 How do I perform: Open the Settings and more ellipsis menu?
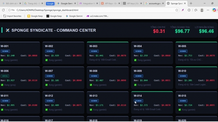[208, 10]
